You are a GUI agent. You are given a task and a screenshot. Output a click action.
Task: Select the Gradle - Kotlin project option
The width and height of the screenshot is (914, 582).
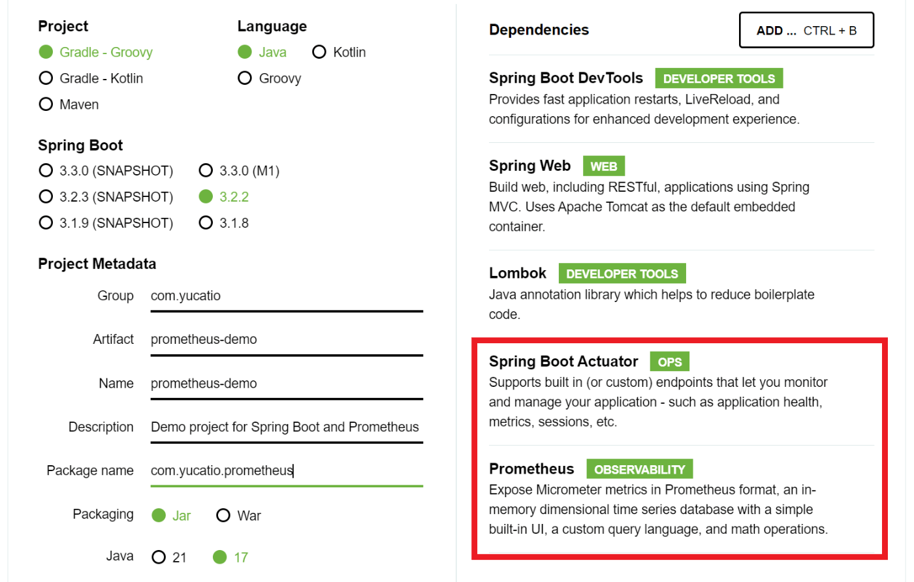(x=46, y=78)
